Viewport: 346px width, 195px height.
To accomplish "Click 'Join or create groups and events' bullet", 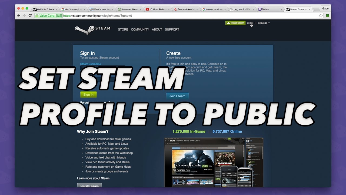I will pos(107,171).
